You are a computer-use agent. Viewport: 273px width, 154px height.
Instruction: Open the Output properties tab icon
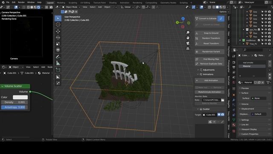click(234, 68)
